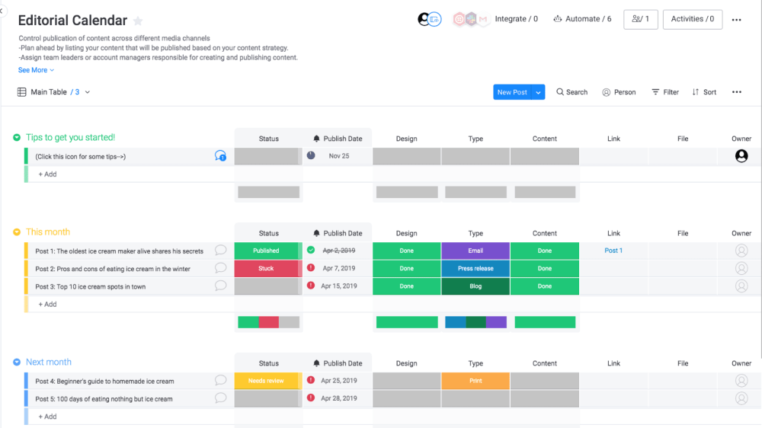Open the members / 1 button
Screen dimensions: 762x428
click(x=641, y=20)
